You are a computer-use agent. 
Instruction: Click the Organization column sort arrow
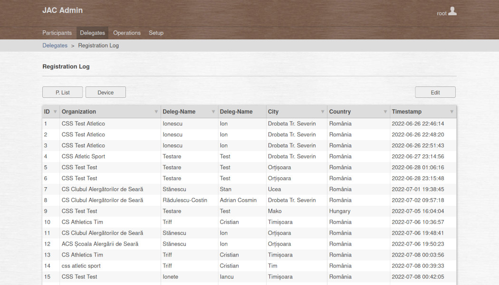[156, 112]
